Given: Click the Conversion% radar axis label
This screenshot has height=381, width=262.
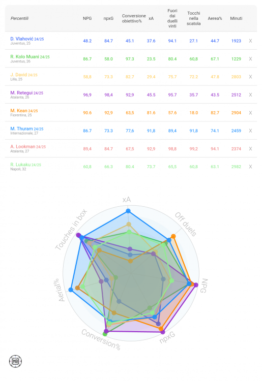Looking at the screenshot, I should [101, 340].
